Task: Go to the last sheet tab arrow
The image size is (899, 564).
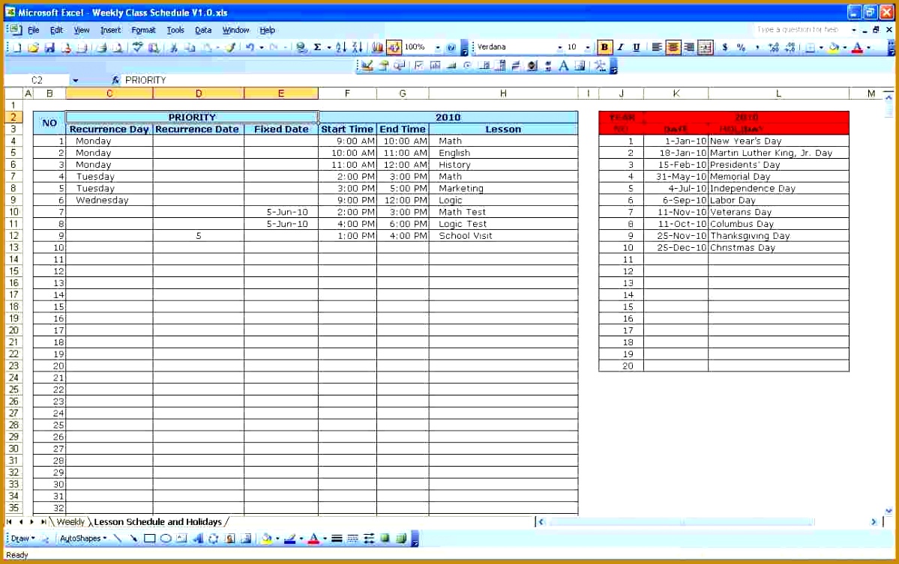Action: coord(43,521)
